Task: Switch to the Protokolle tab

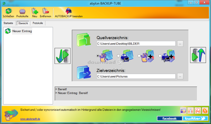Action: (38, 23)
